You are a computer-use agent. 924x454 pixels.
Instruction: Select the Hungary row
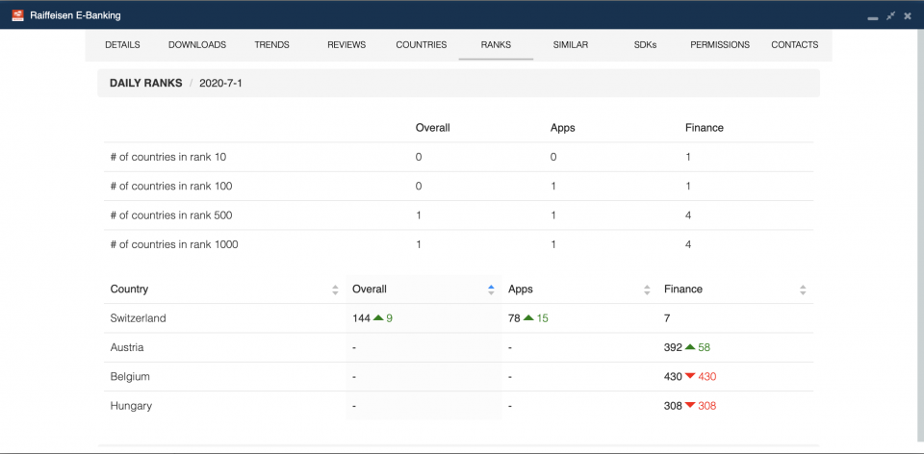[458, 406]
